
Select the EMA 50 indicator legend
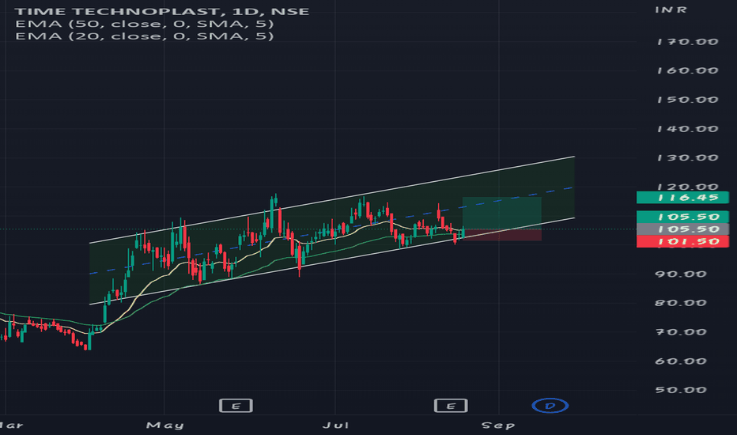144,24
